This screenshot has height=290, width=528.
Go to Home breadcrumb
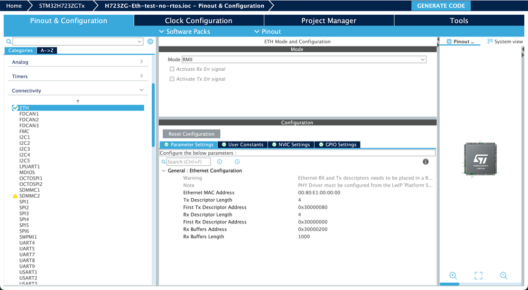(14, 6)
